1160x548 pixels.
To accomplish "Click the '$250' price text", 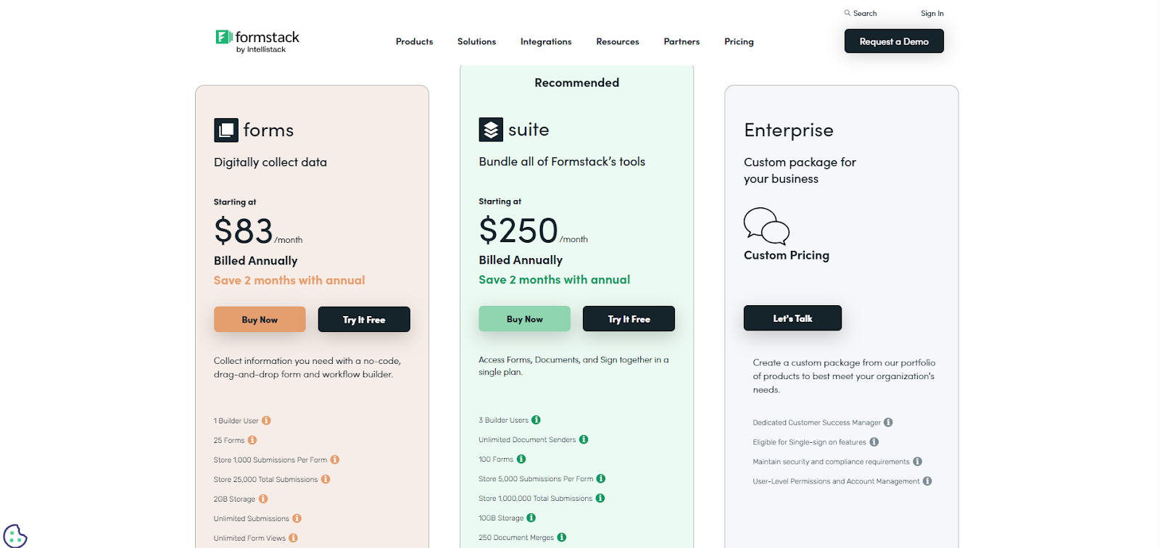I will point(518,231).
